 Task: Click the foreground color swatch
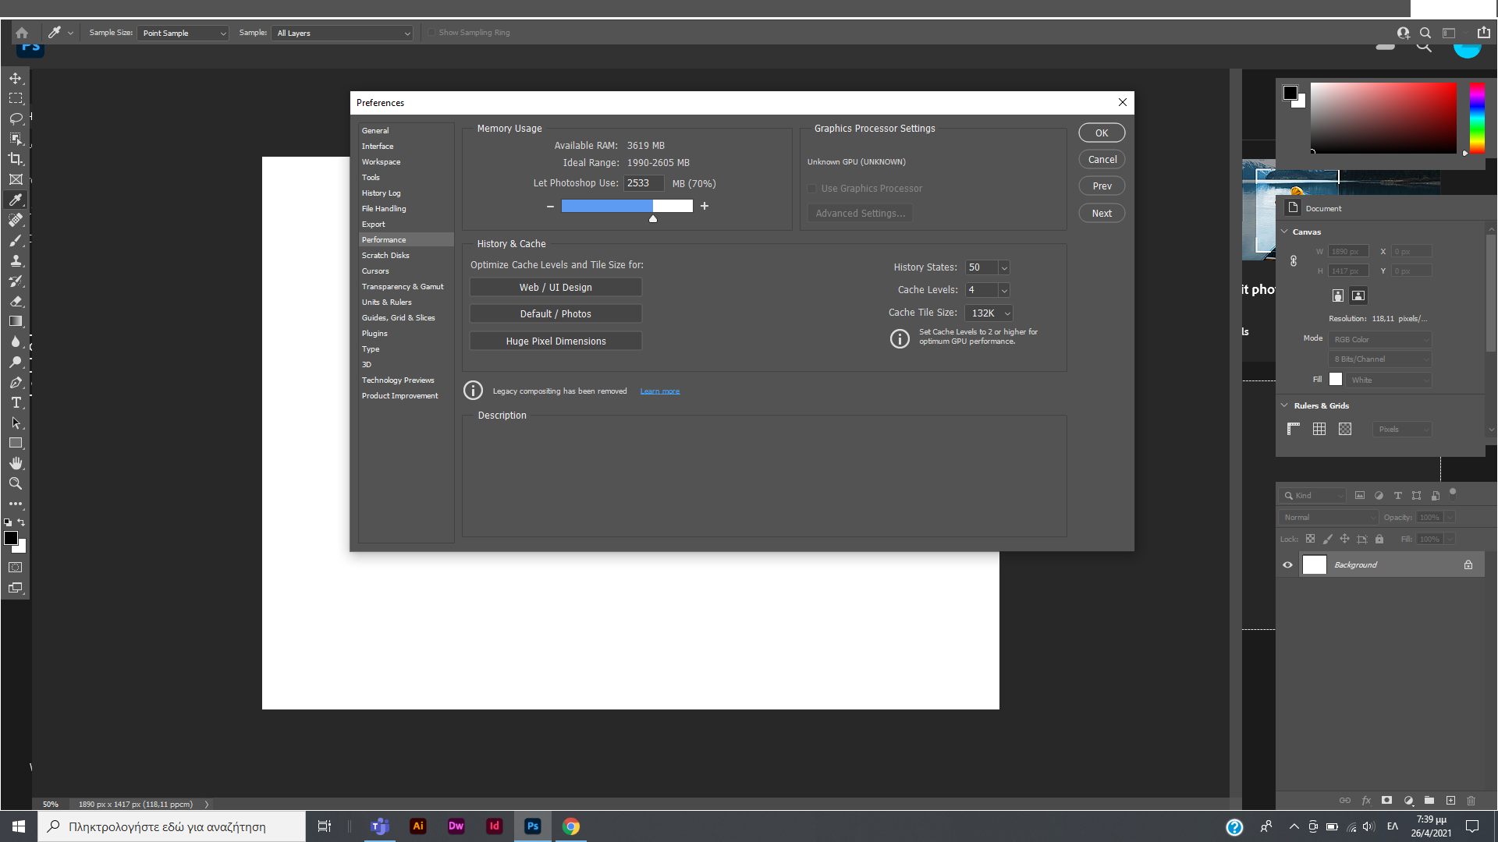coord(12,538)
